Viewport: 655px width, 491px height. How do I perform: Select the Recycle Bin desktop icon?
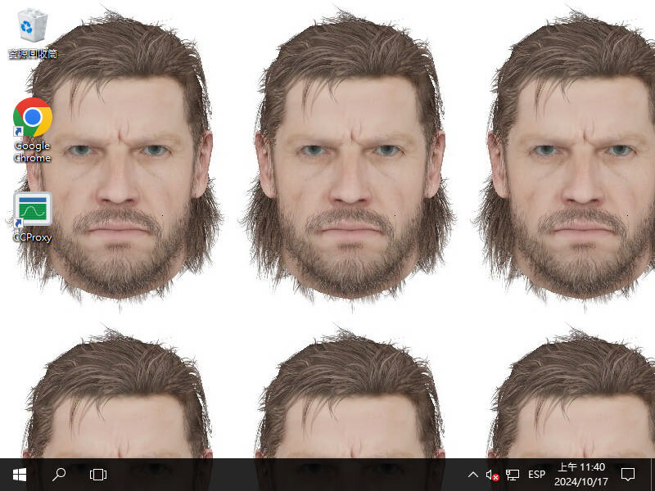[33, 34]
